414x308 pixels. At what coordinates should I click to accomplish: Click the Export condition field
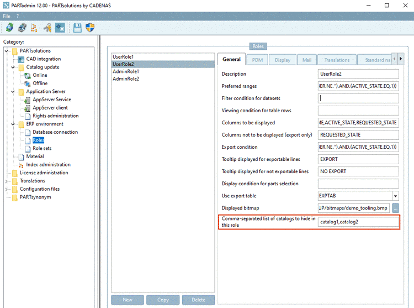click(358, 147)
